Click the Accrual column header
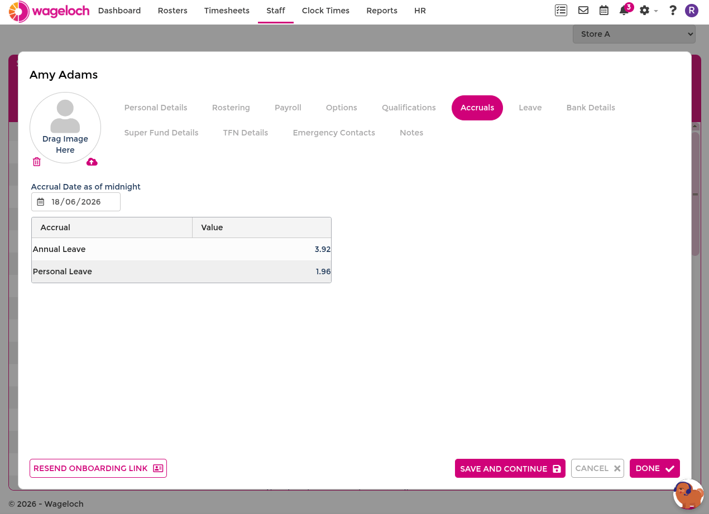The width and height of the screenshot is (709, 514). (112, 227)
